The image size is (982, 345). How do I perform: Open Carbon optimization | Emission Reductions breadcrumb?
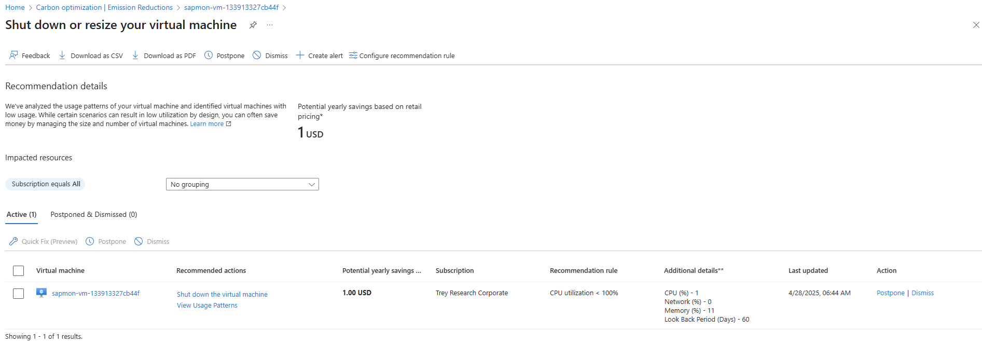(104, 7)
